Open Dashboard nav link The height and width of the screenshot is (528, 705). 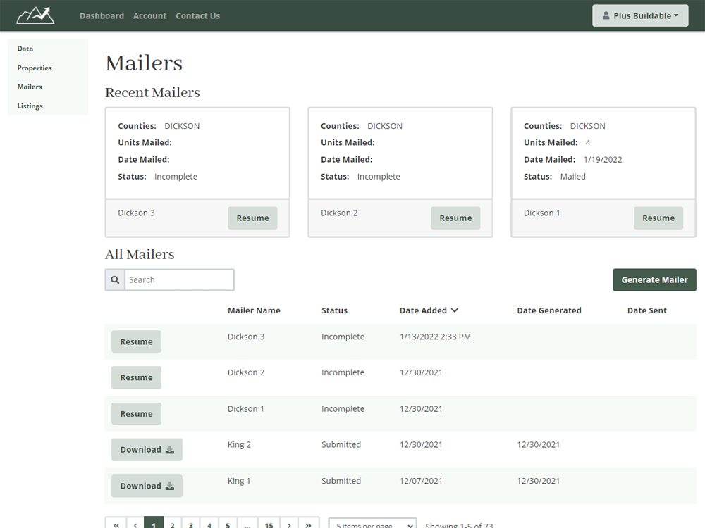(x=102, y=15)
